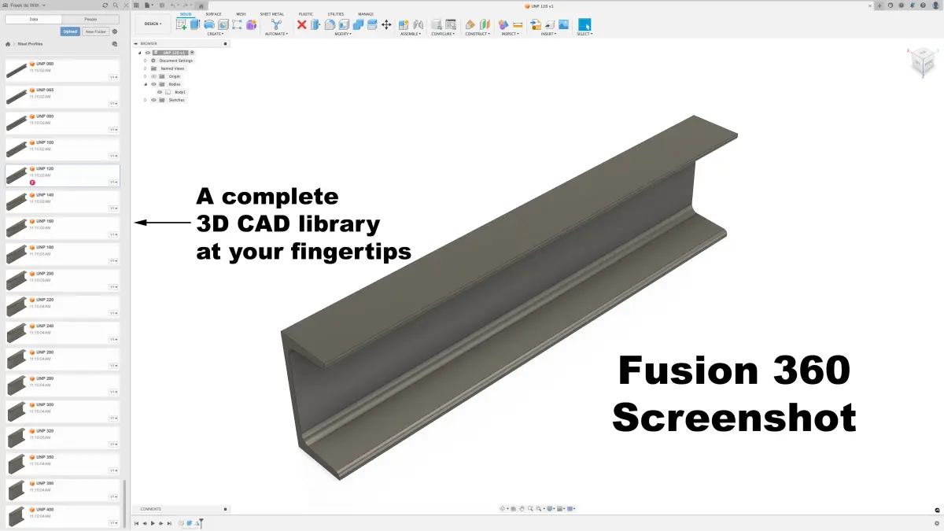Select the Shell tool
This screenshot has height=531, width=944.
[x=344, y=24]
